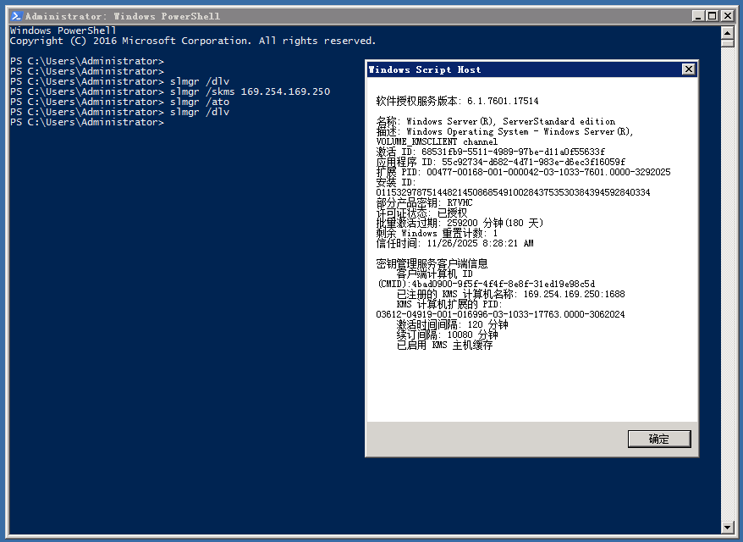Click the first 'slmgr /dlv' command line
Image resolution: width=743 pixels, height=542 pixels.
119,81
